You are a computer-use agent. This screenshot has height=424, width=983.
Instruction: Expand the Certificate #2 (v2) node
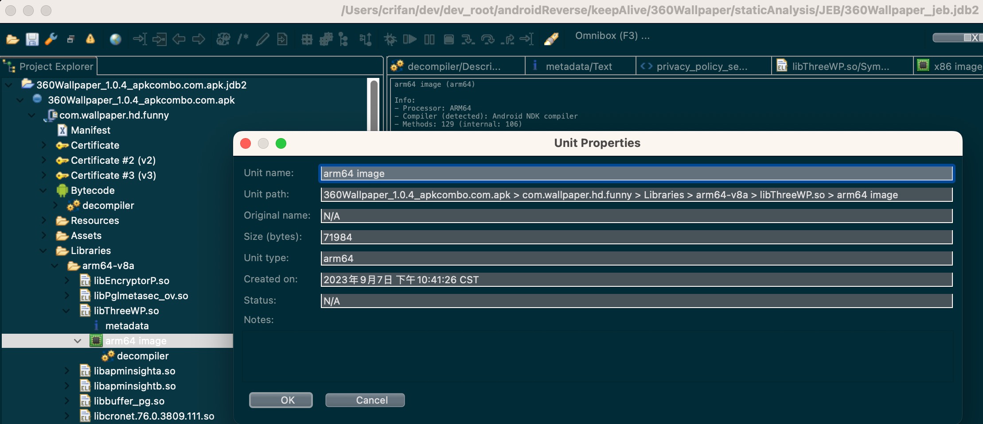[43, 160]
